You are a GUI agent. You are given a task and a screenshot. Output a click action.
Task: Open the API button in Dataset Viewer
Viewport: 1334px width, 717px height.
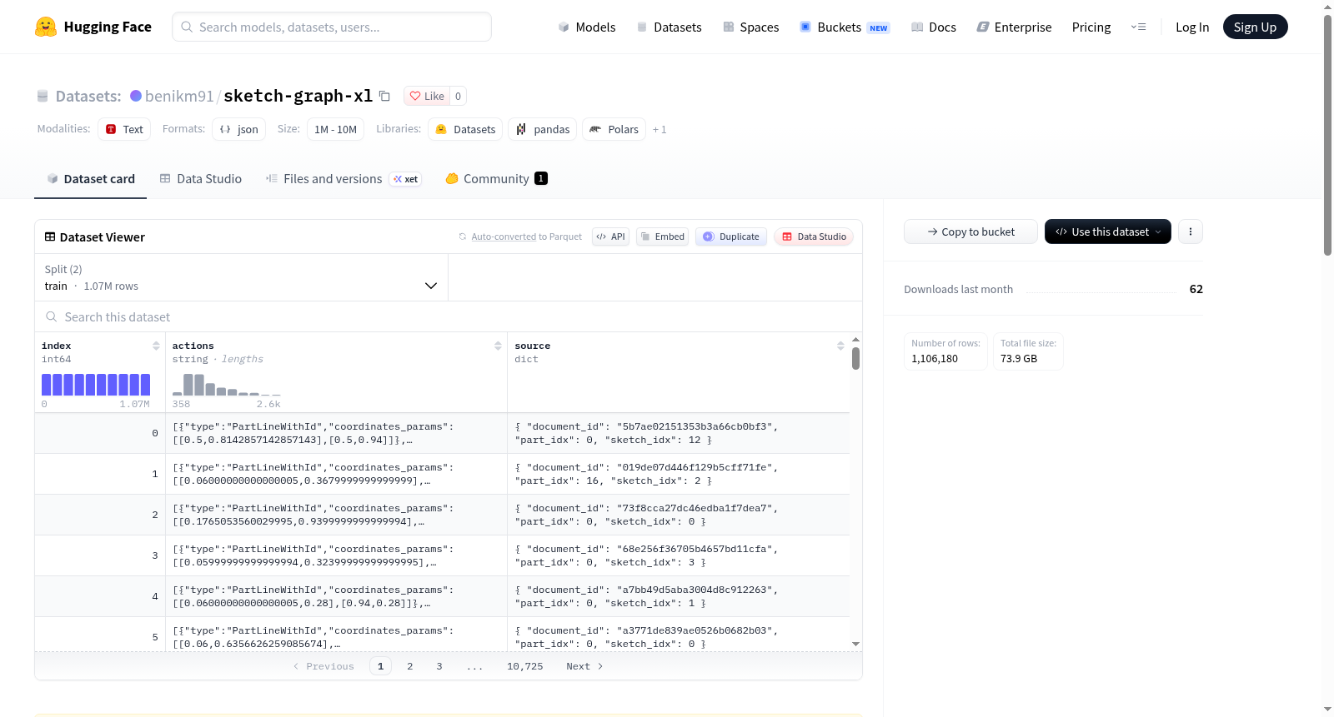point(610,237)
